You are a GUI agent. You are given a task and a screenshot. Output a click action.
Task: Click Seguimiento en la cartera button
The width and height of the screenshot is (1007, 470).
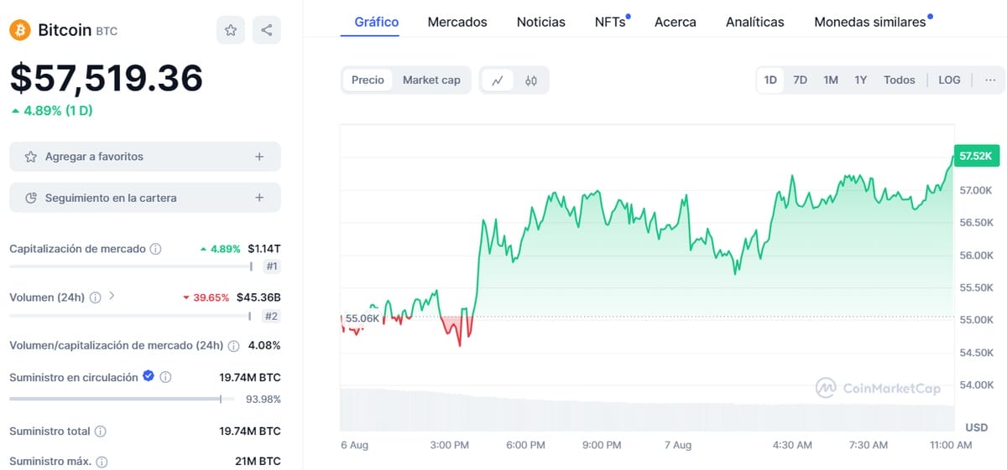click(x=144, y=198)
